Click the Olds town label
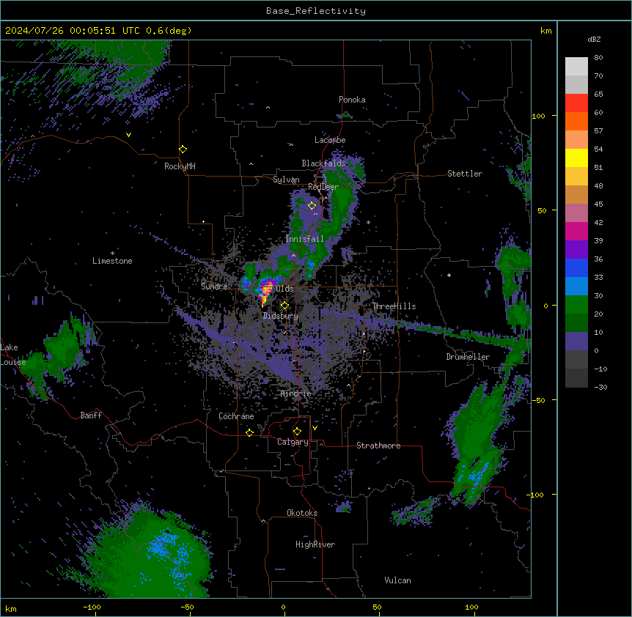The width and height of the screenshot is (632, 617). 284,289
